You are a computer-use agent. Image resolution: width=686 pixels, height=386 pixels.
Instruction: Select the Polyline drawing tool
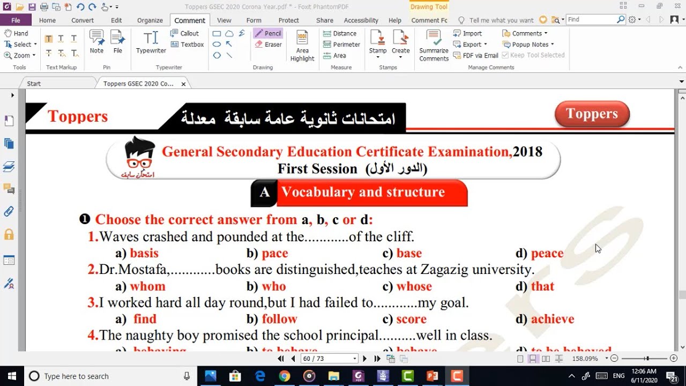tap(242, 33)
